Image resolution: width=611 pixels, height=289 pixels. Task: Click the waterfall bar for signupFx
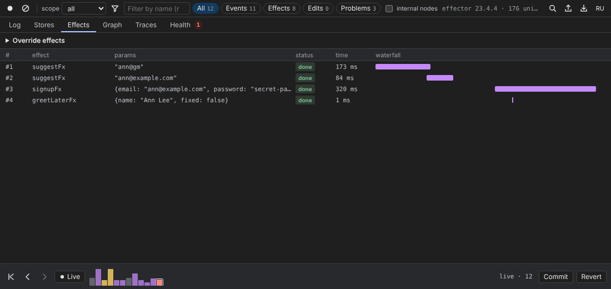[545, 89]
